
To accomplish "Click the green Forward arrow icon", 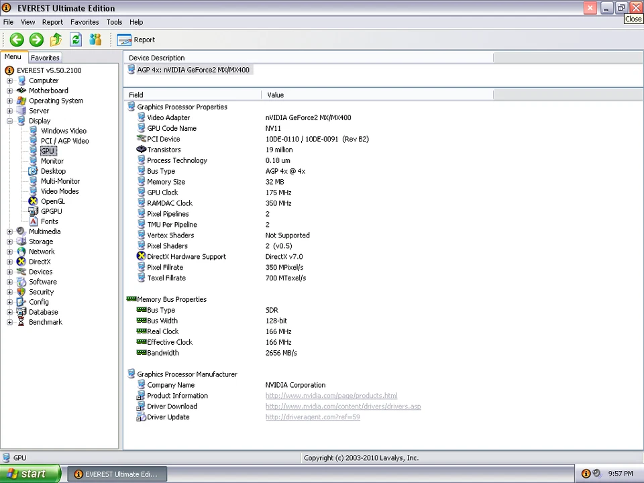I will (x=36, y=40).
